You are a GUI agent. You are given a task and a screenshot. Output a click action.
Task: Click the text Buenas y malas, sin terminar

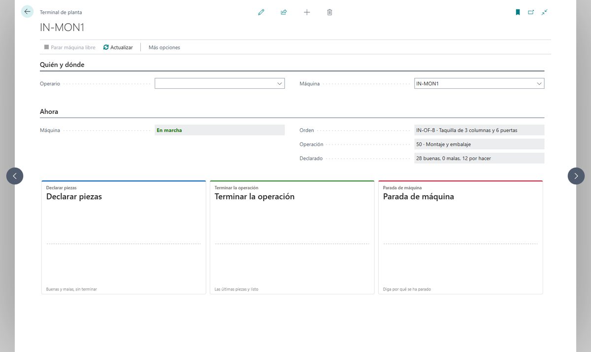[71, 289]
